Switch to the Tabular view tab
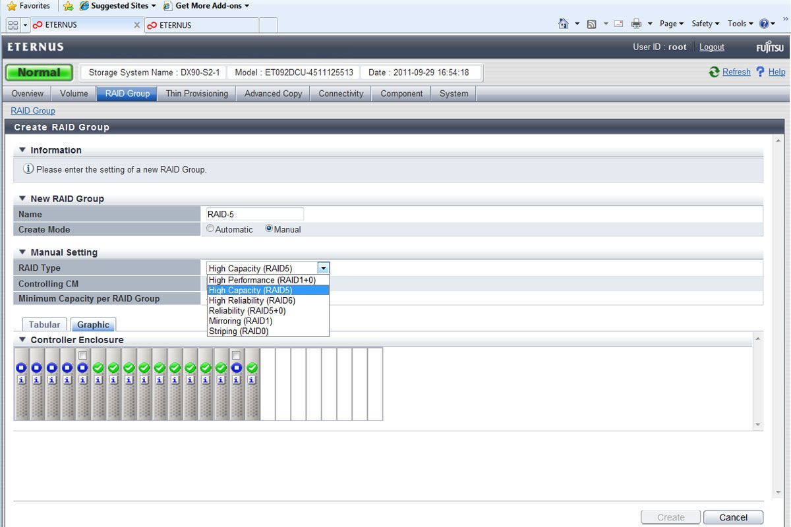Viewport: 791px width, 527px height. 45,324
